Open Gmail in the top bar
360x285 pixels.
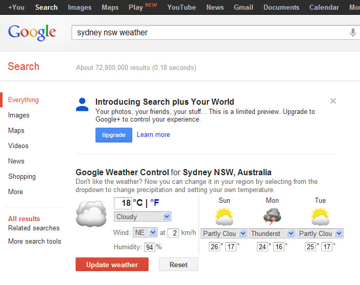[244, 7]
